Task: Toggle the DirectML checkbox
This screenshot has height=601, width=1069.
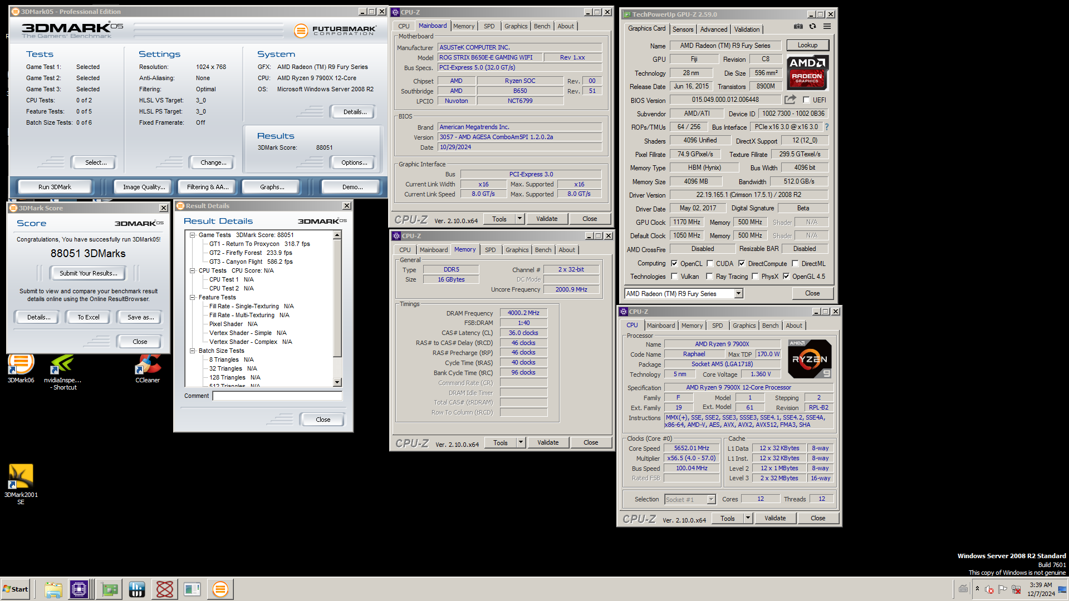Action: 795,264
